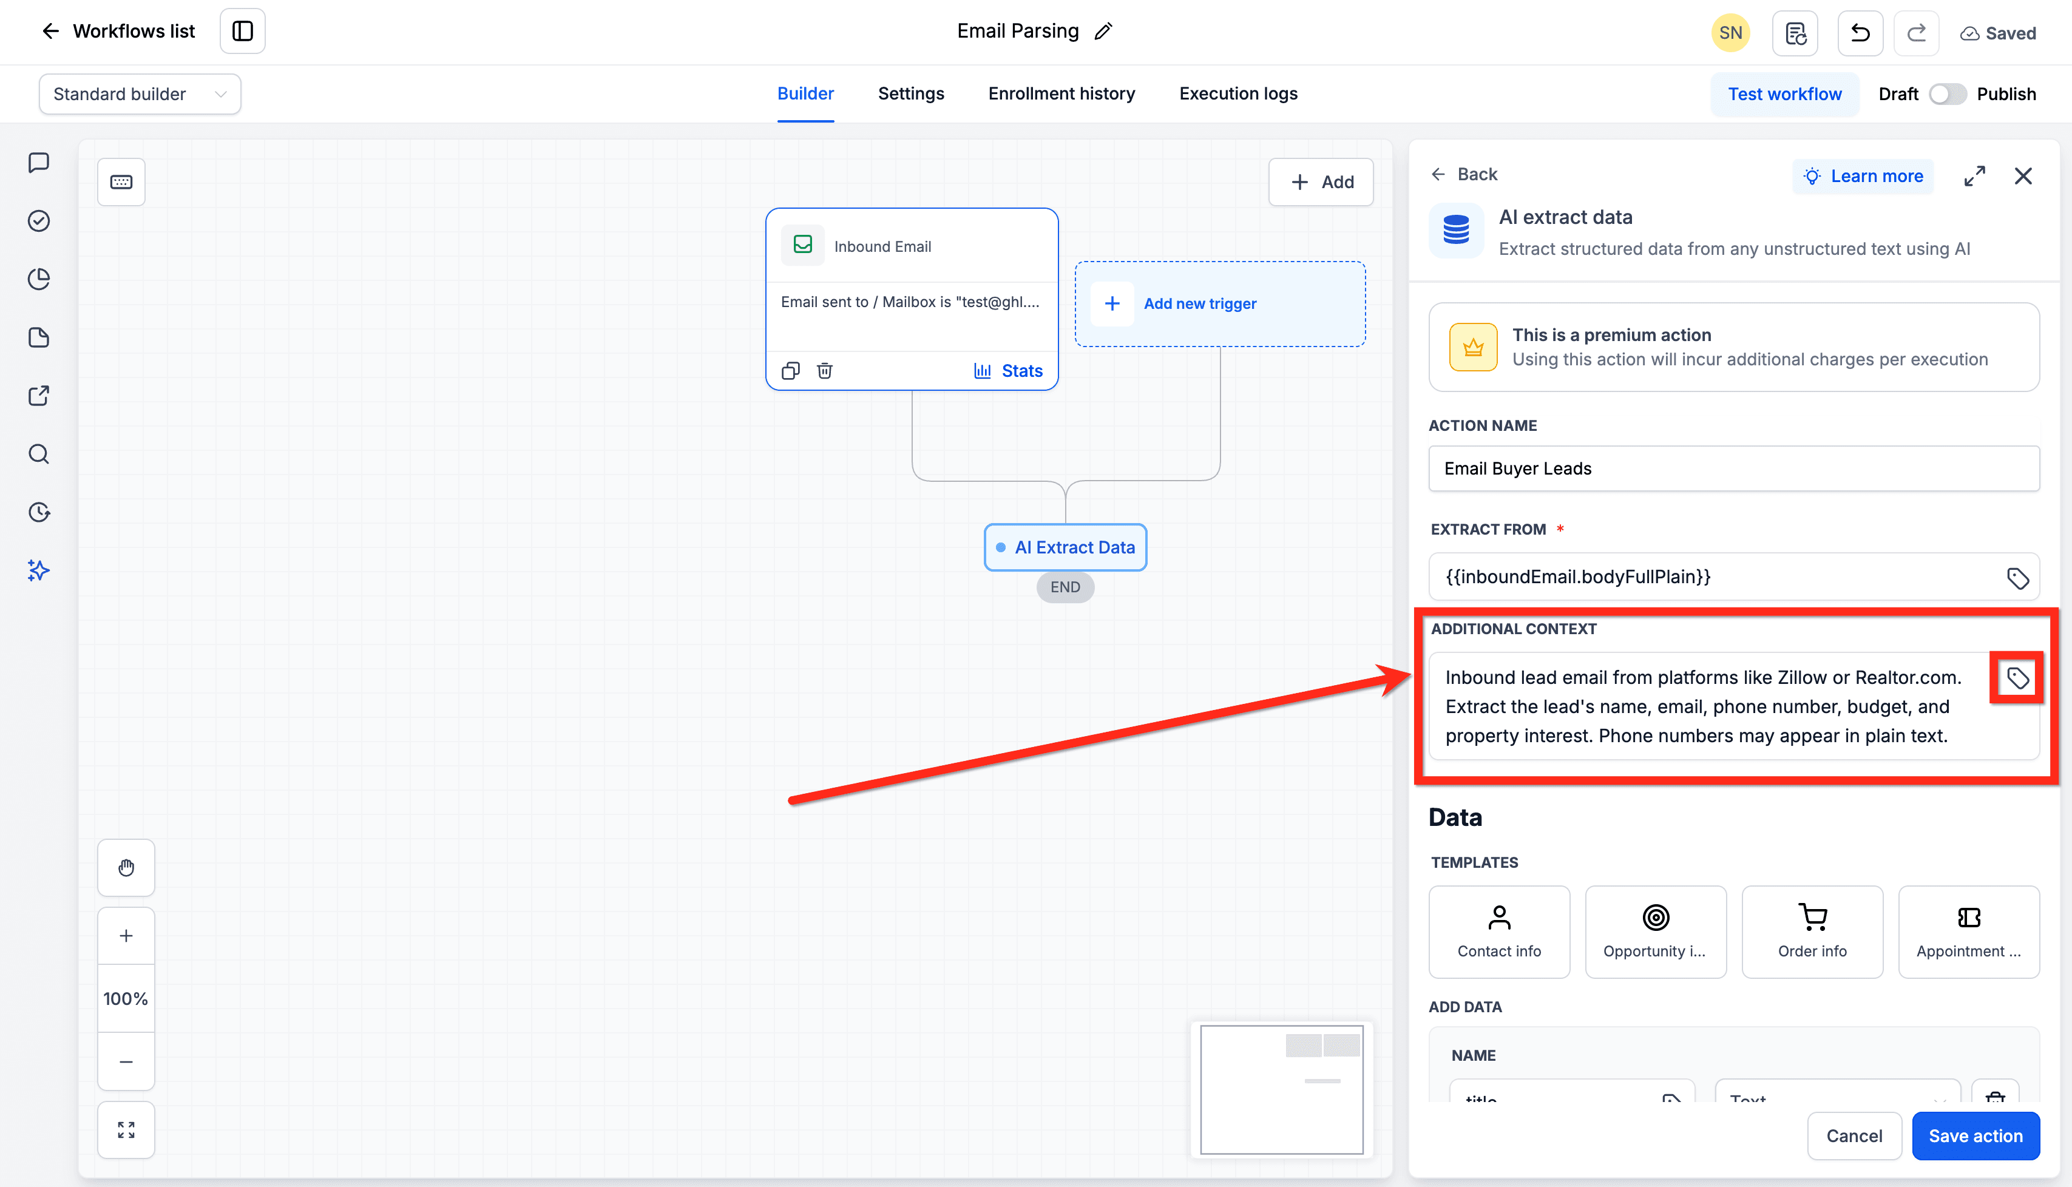Select Opportunity info template
This screenshot has width=2072, height=1187.
click(1656, 932)
